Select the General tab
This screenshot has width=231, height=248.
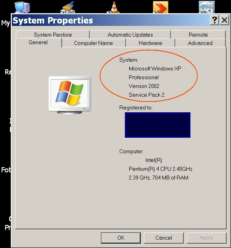click(38, 42)
